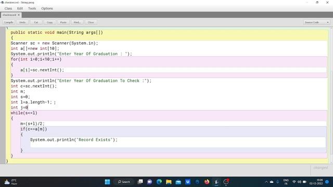Open the volume speaker tray icon
Screen dimensions: 333x187
[299, 182]
